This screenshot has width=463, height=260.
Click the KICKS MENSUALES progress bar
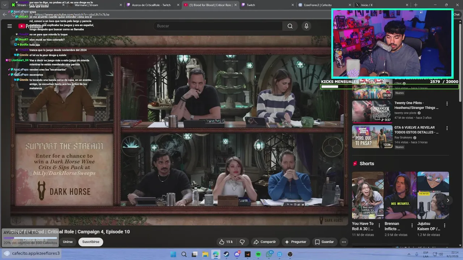[x=390, y=87]
